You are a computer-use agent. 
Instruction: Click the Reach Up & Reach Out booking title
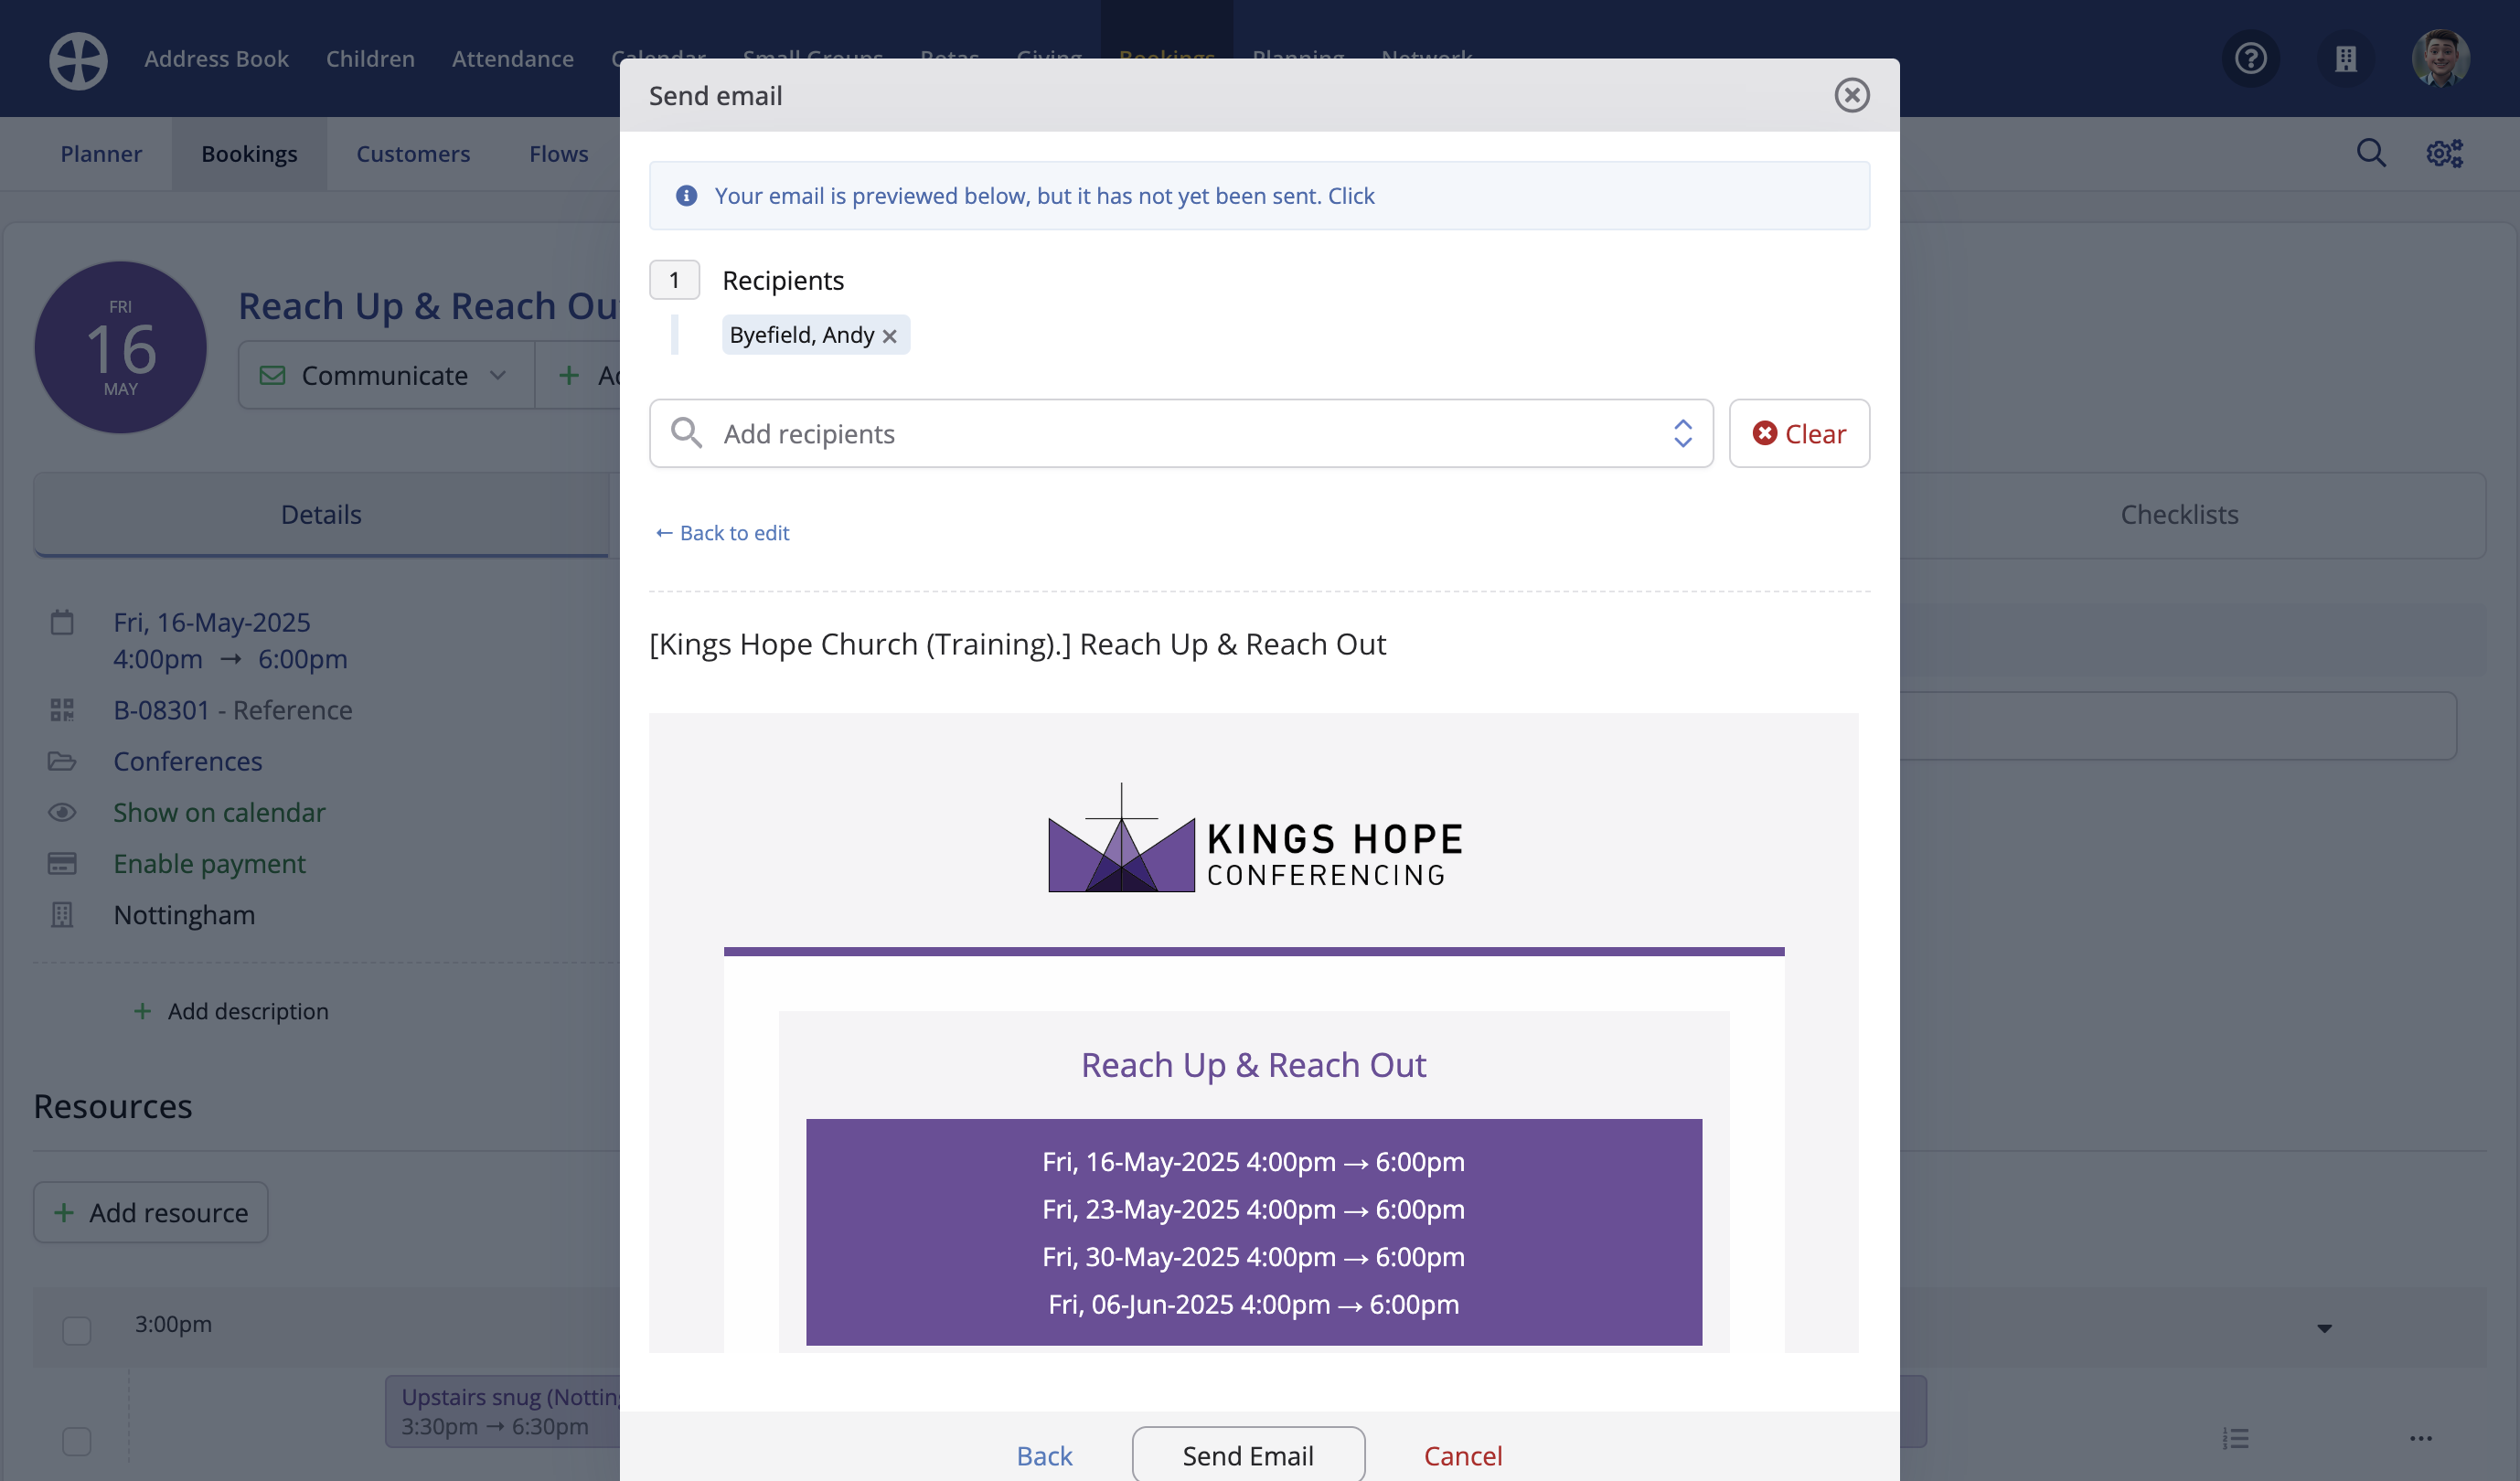(429, 306)
